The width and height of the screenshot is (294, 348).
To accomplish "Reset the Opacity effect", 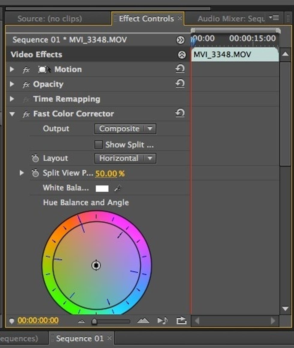I will (x=180, y=84).
